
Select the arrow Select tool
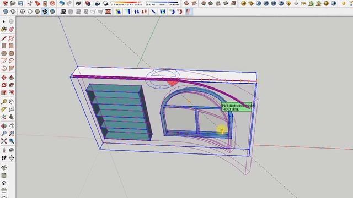coord(4,22)
